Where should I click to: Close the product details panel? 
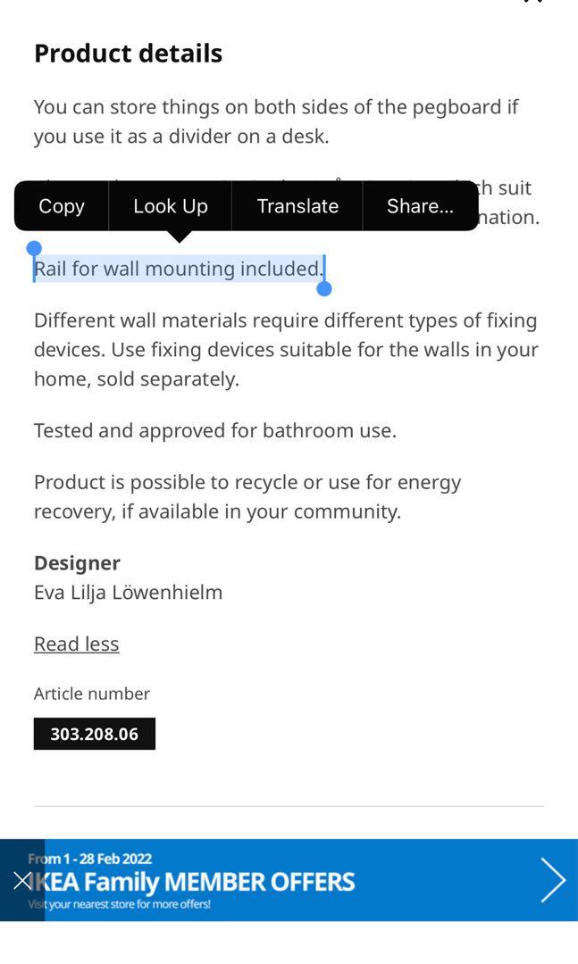point(533,2)
